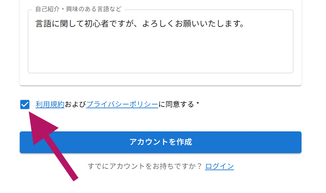The height and width of the screenshot is (193, 326).
Task: Click the すでにアカウントをお持ちですか？ text
Action: point(145,166)
